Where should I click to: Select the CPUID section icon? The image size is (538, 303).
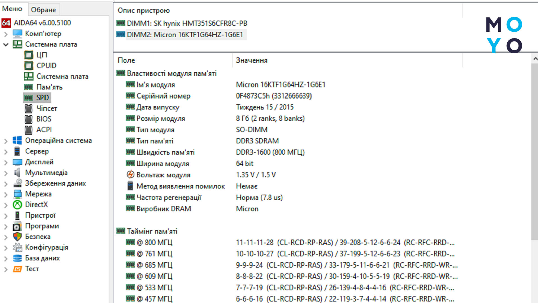(29, 65)
